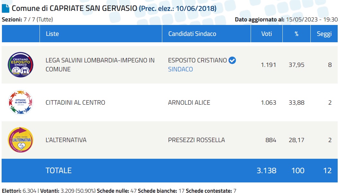
Task: Click the Comune di Capriate San Gervasio title
Action: [75, 8]
